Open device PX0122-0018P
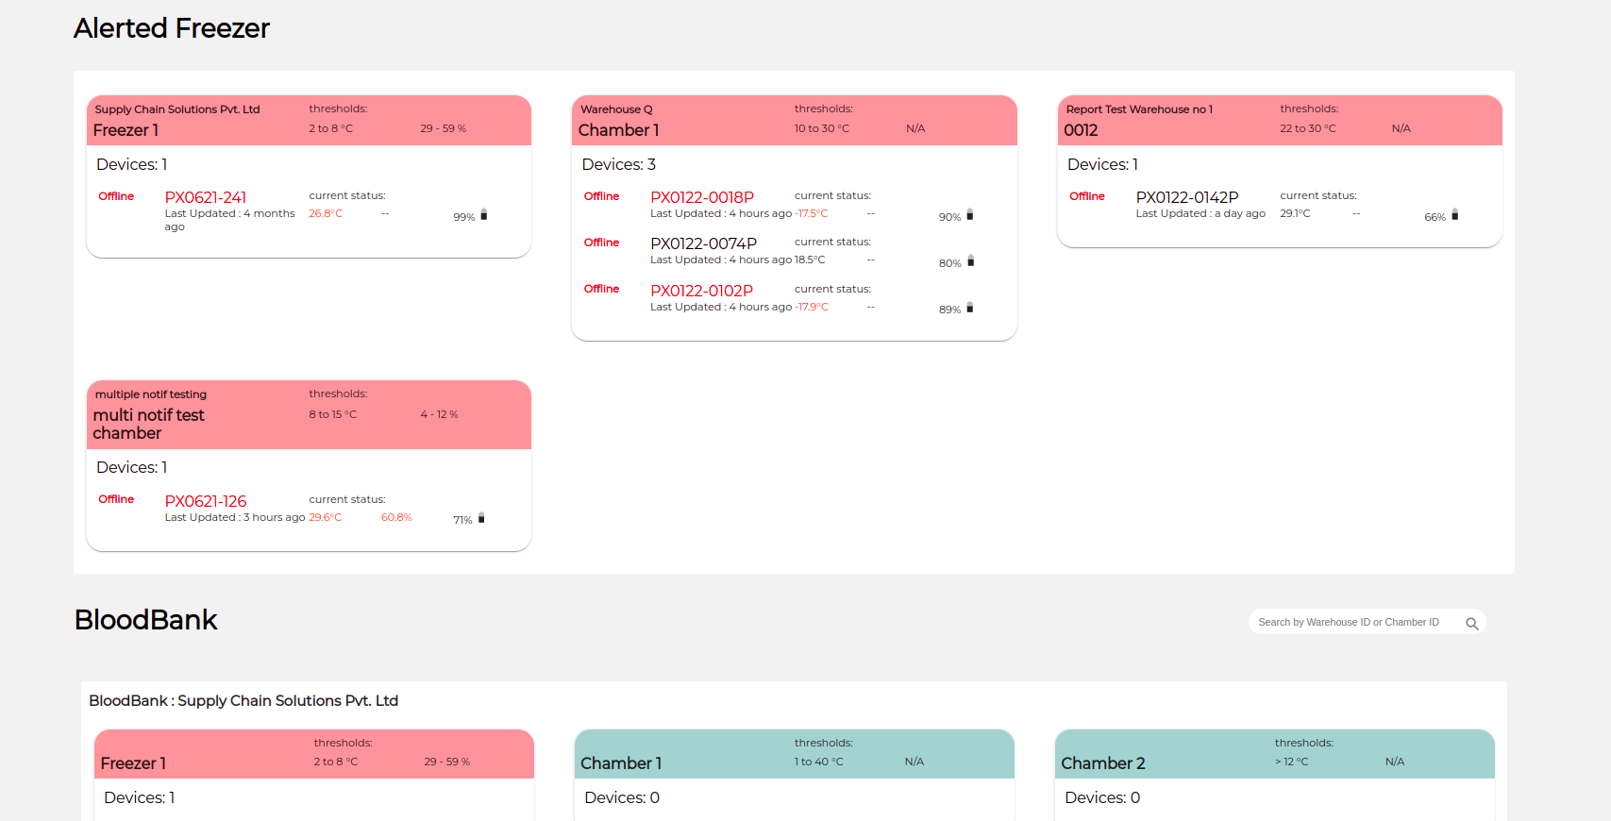This screenshot has width=1611, height=821. click(702, 197)
